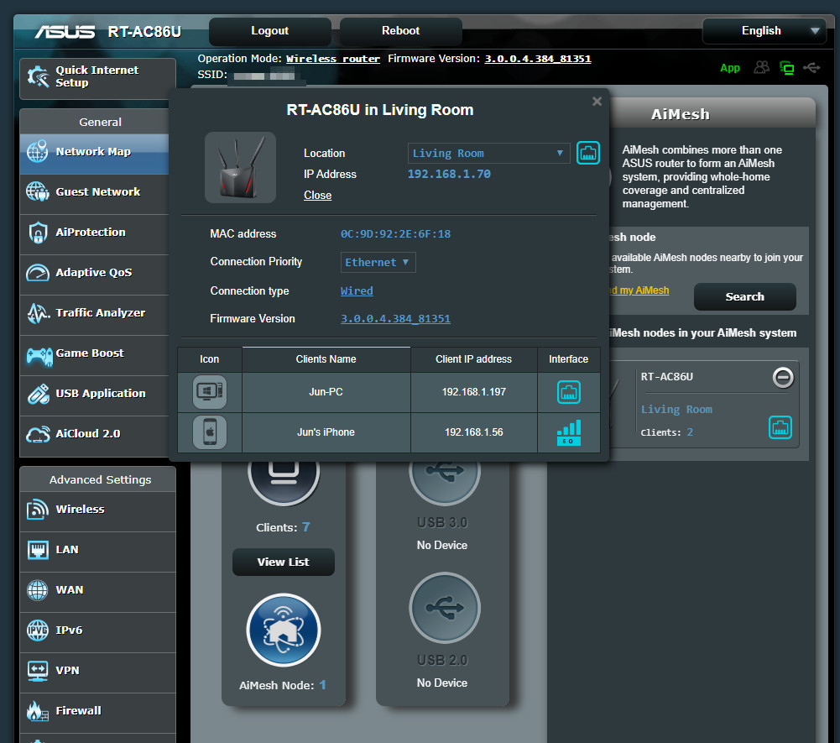Click the Jun-PC Windows device icon
Screen dimensions: 840x743
click(210, 392)
